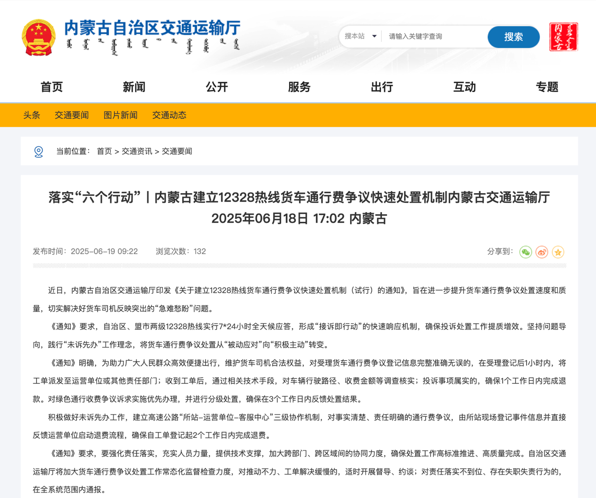Switch to the 图片新闻 sub-tab
Viewport: 596px width, 498px height.
[120, 115]
